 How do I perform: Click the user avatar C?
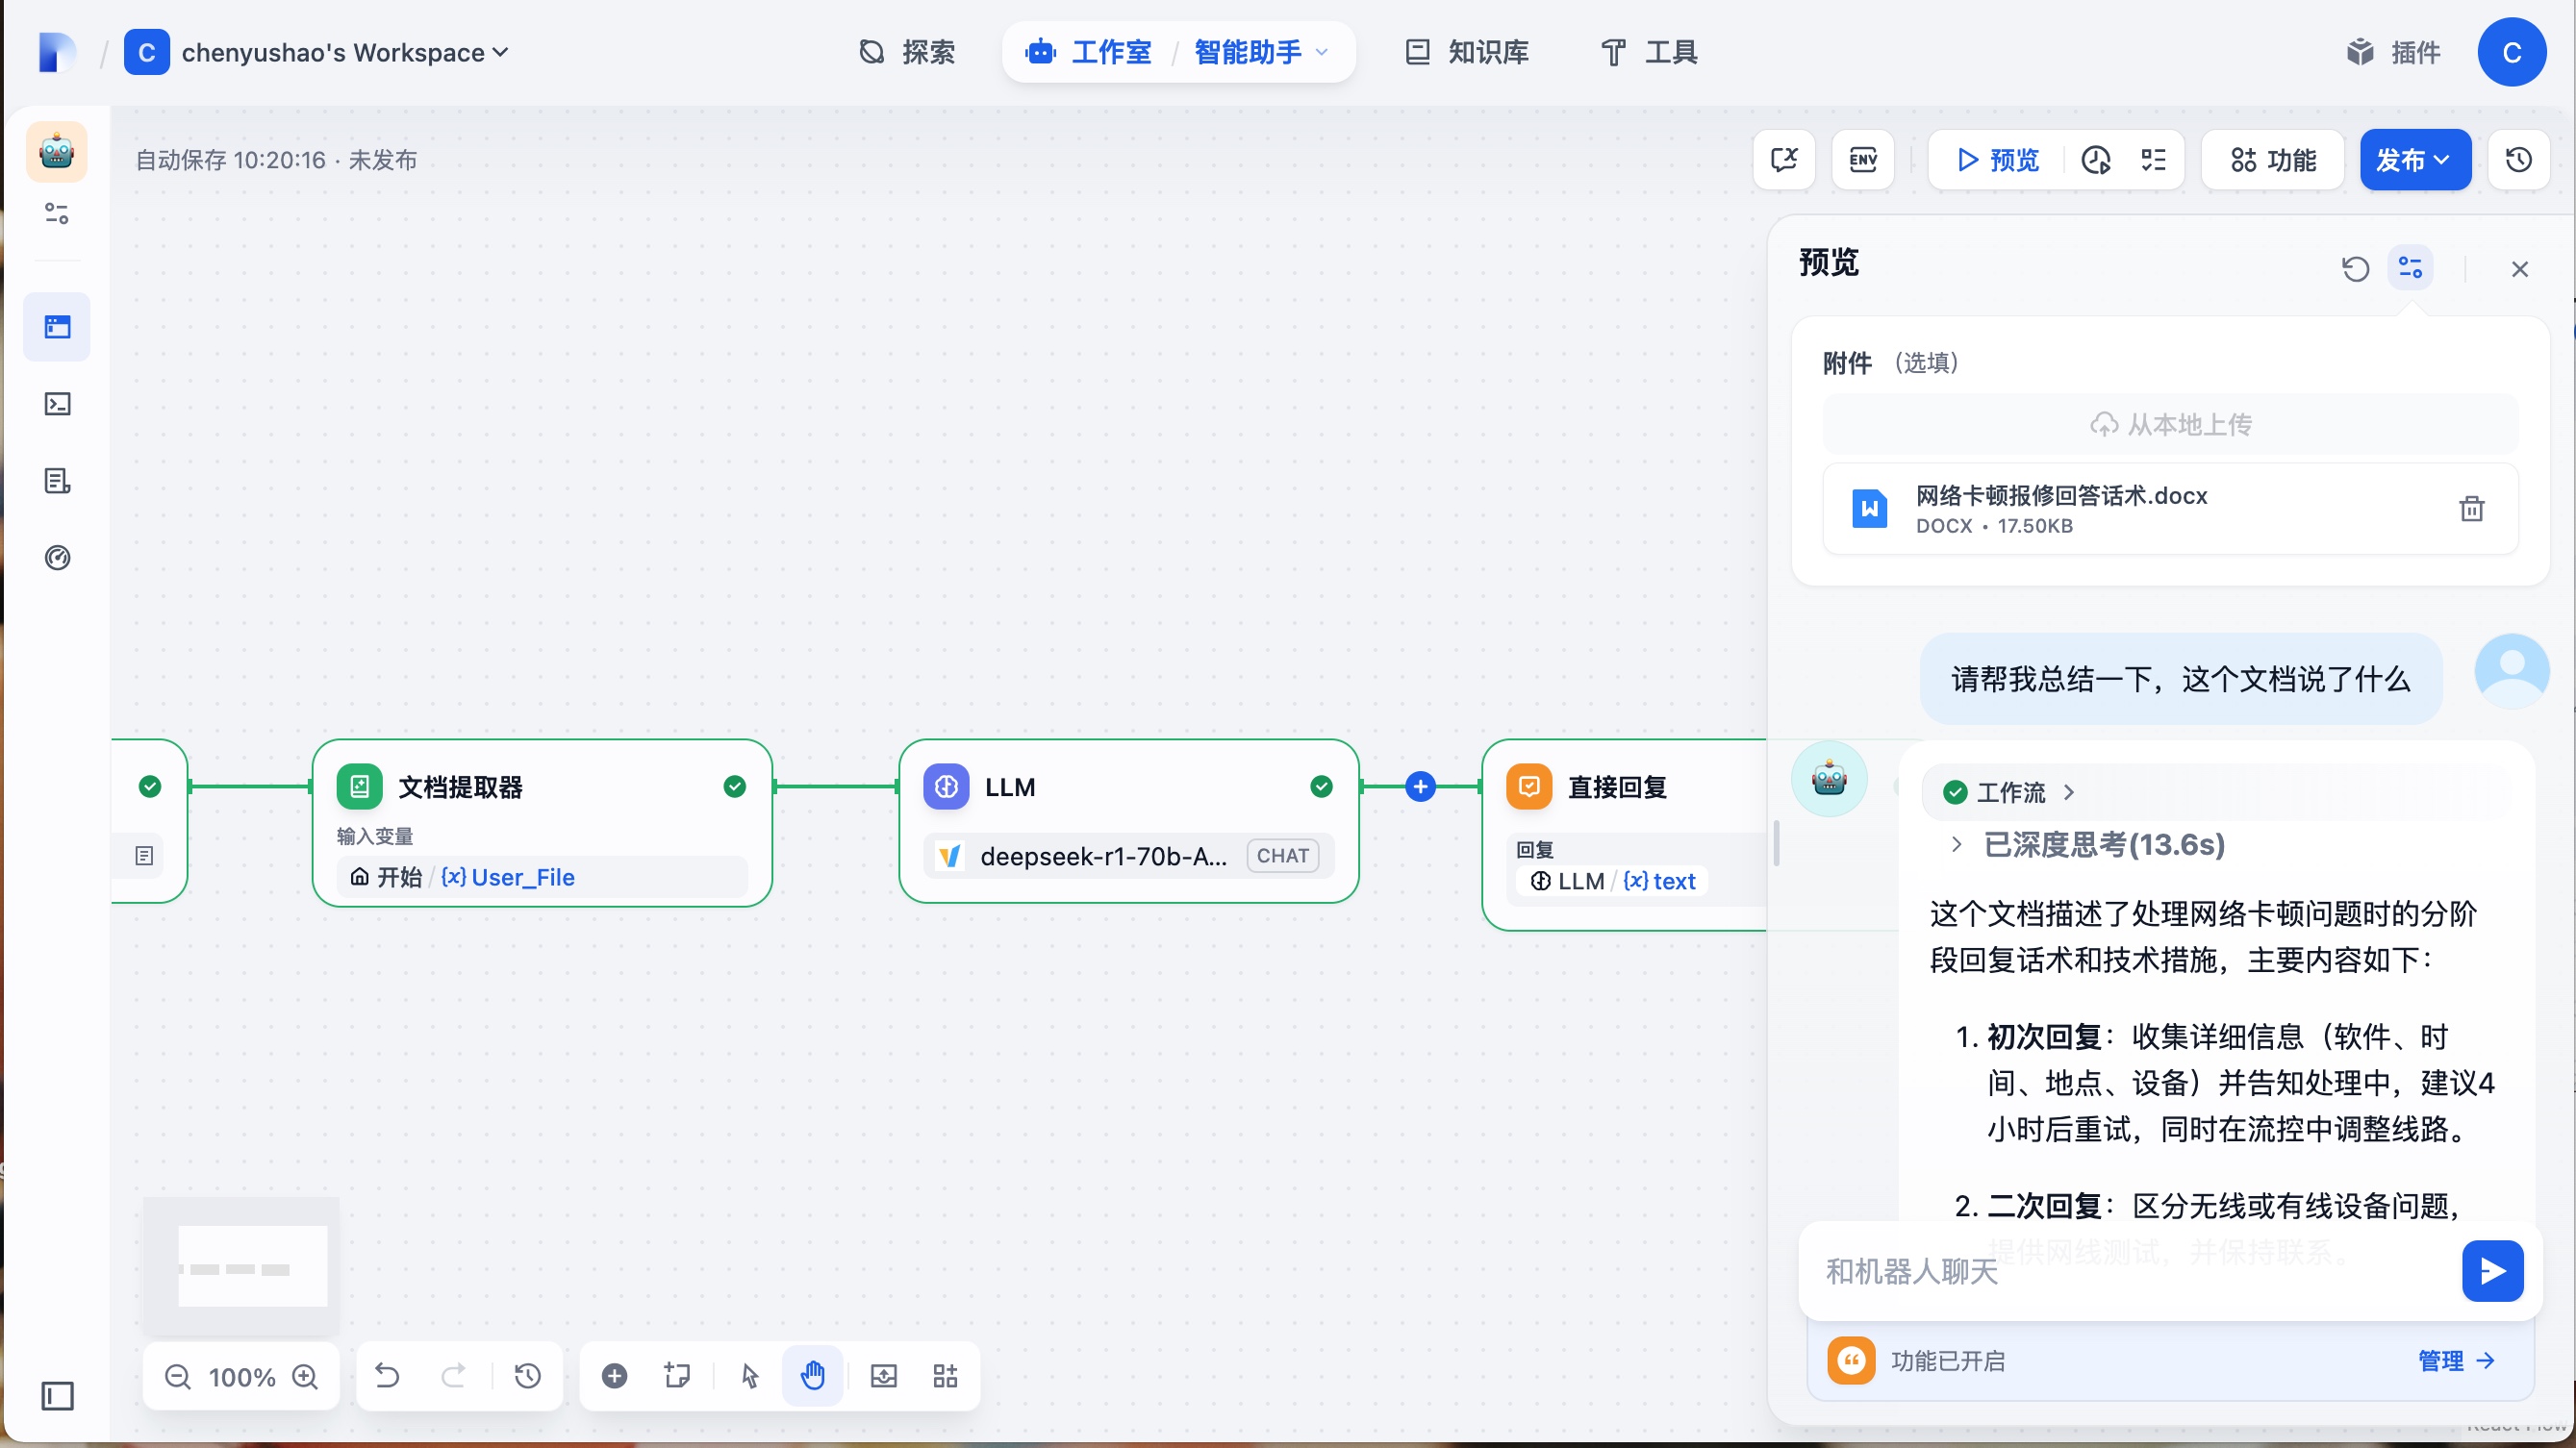click(x=2511, y=52)
